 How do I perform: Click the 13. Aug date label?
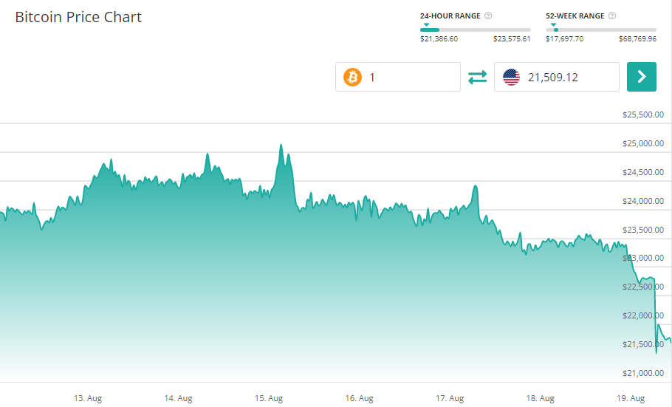[88, 398]
